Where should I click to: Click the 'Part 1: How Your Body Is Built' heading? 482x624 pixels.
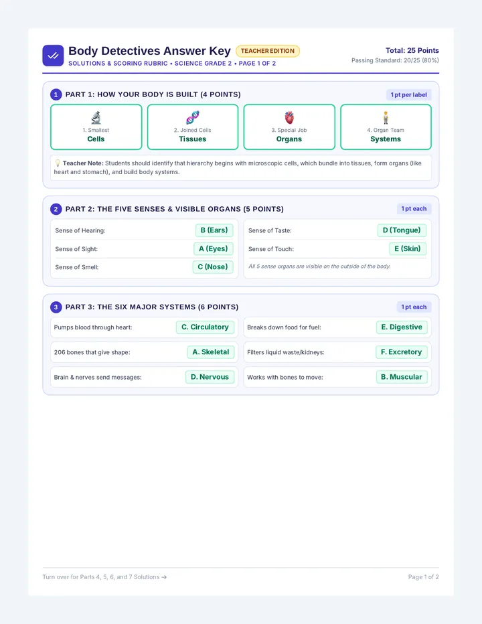pyautogui.click(x=153, y=94)
